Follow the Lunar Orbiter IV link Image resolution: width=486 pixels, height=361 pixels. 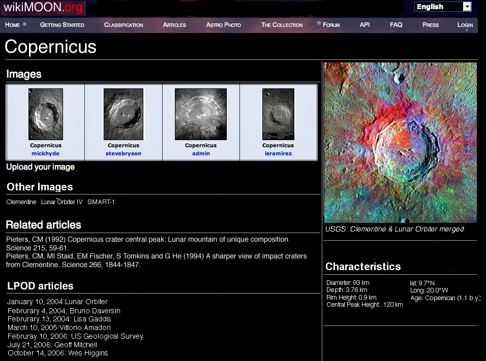pyautogui.click(x=62, y=202)
